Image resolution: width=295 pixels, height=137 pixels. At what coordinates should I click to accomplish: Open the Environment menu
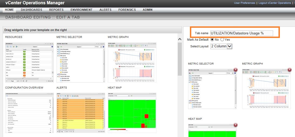[81, 10]
